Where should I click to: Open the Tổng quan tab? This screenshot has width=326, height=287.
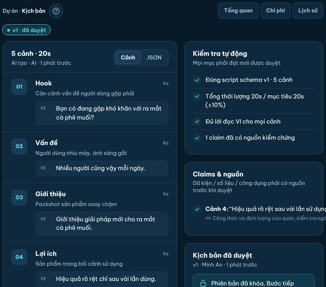[238, 11]
